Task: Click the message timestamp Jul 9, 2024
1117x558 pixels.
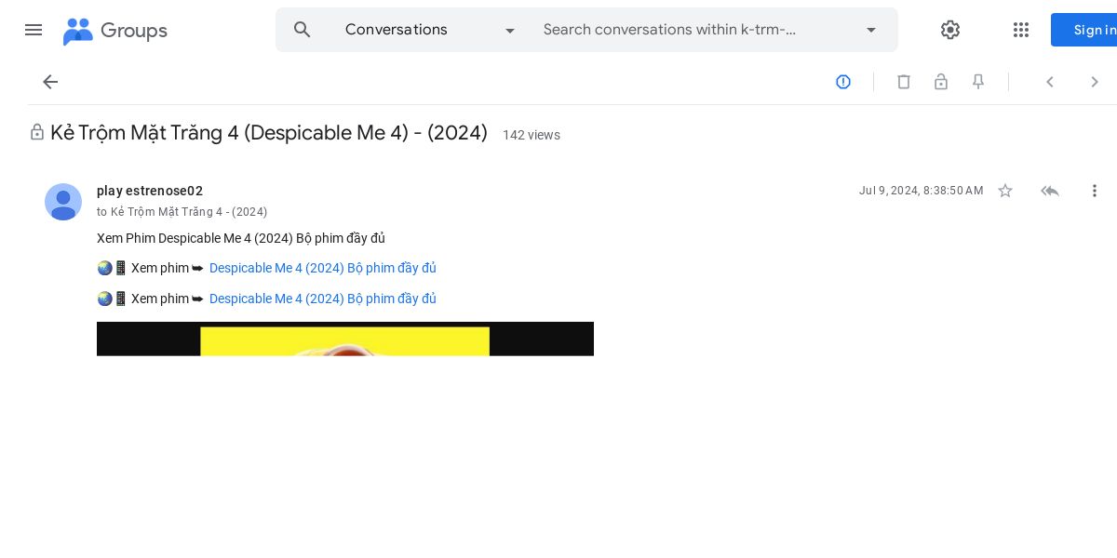Action: [921, 191]
